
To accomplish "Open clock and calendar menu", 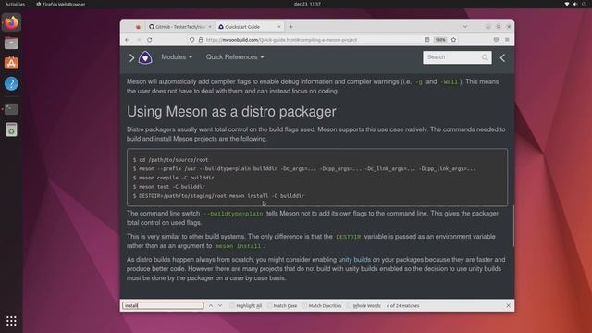I will click(x=307, y=4).
